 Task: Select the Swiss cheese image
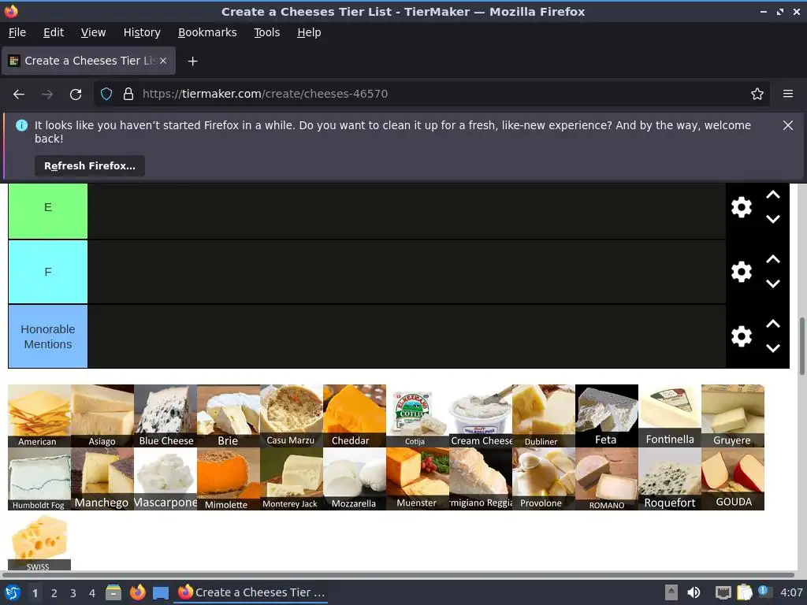point(39,540)
